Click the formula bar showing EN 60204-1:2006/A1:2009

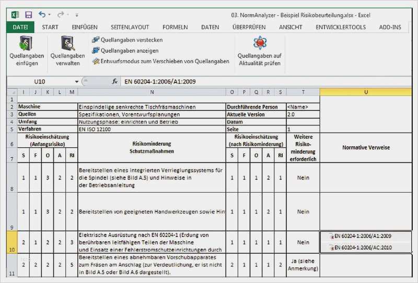tap(265, 81)
